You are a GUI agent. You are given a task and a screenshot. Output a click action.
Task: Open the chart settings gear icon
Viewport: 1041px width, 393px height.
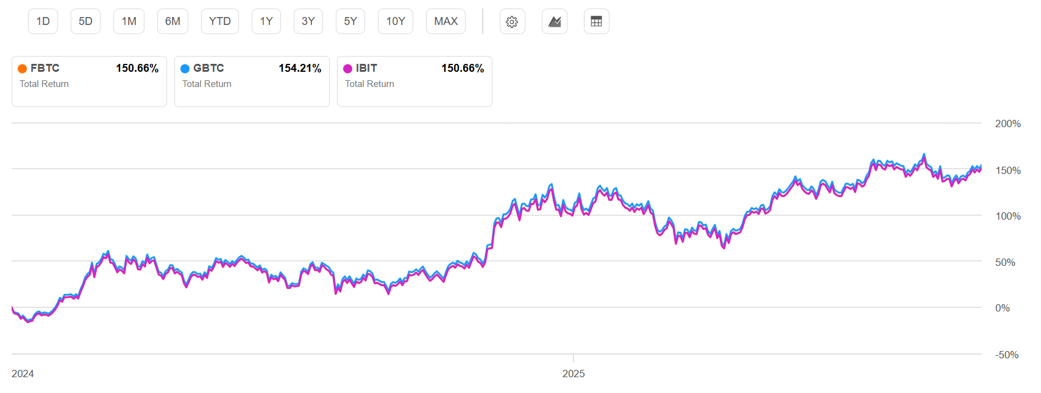(512, 22)
